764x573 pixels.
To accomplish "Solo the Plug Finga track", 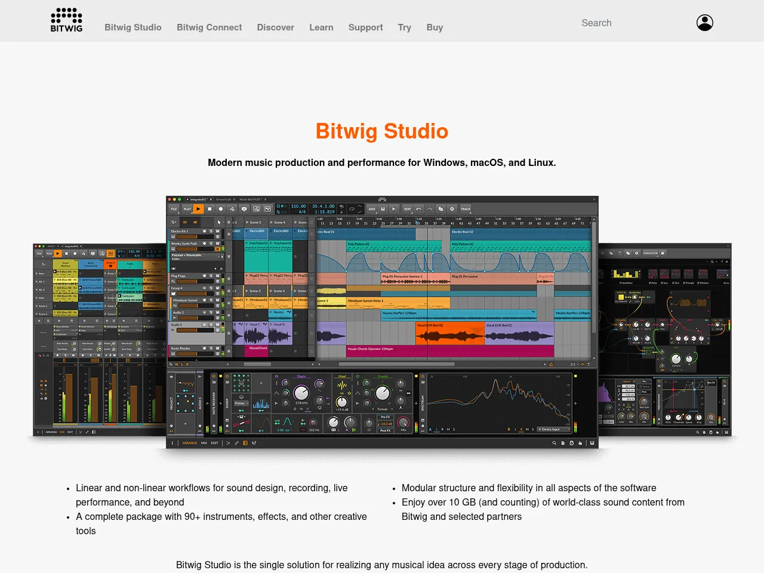I will pyautogui.click(x=211, y=276).
